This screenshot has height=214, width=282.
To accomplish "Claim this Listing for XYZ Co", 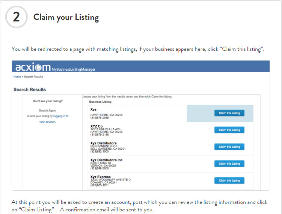I will coord(229,130).
